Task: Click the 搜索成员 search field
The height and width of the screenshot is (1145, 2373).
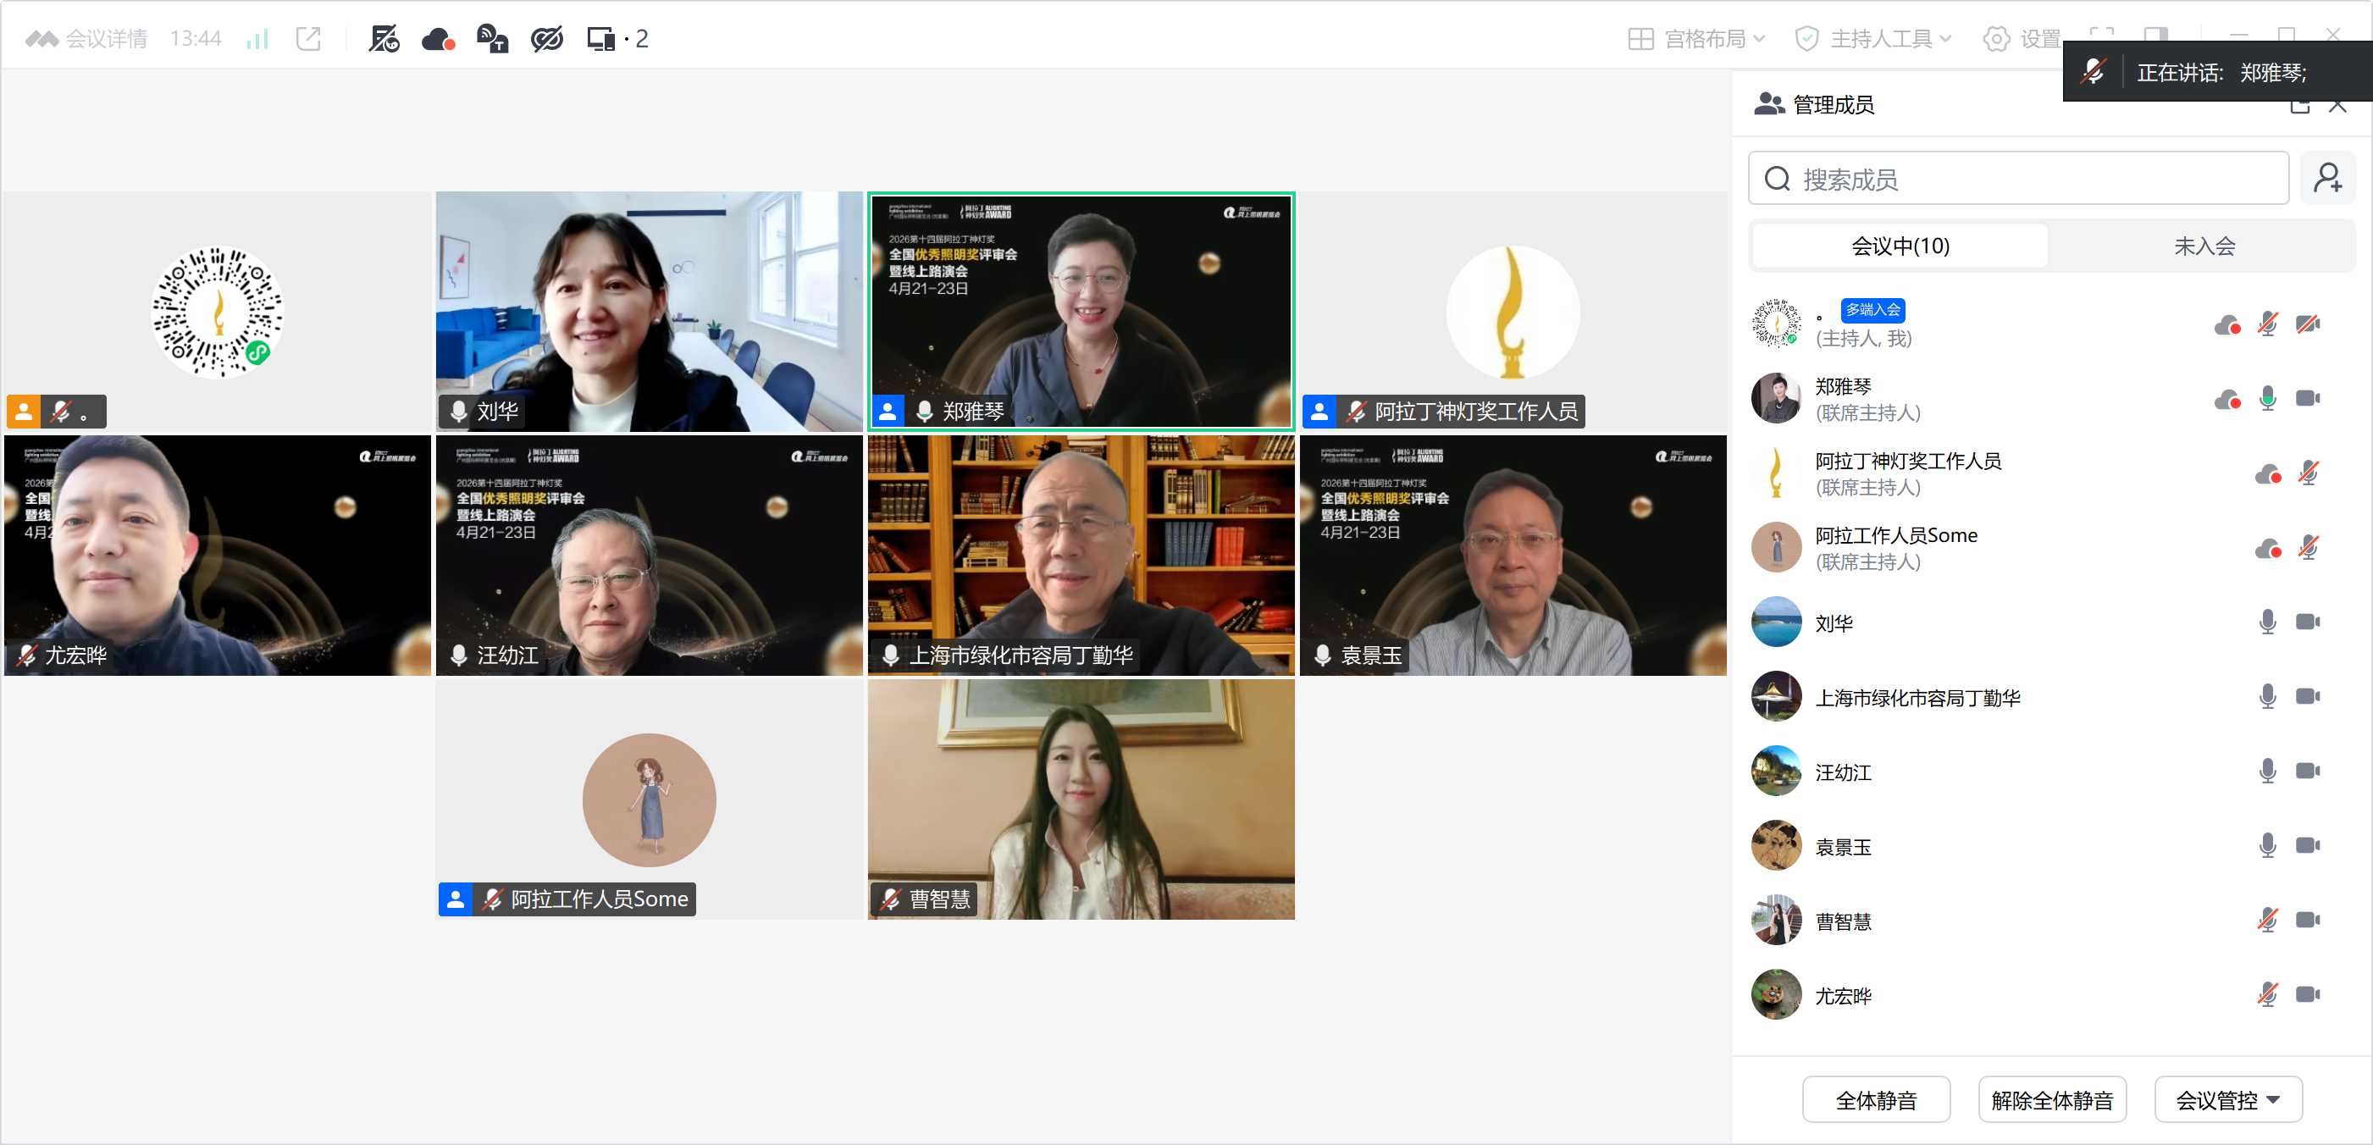Action: click(x=2017, y=179)
